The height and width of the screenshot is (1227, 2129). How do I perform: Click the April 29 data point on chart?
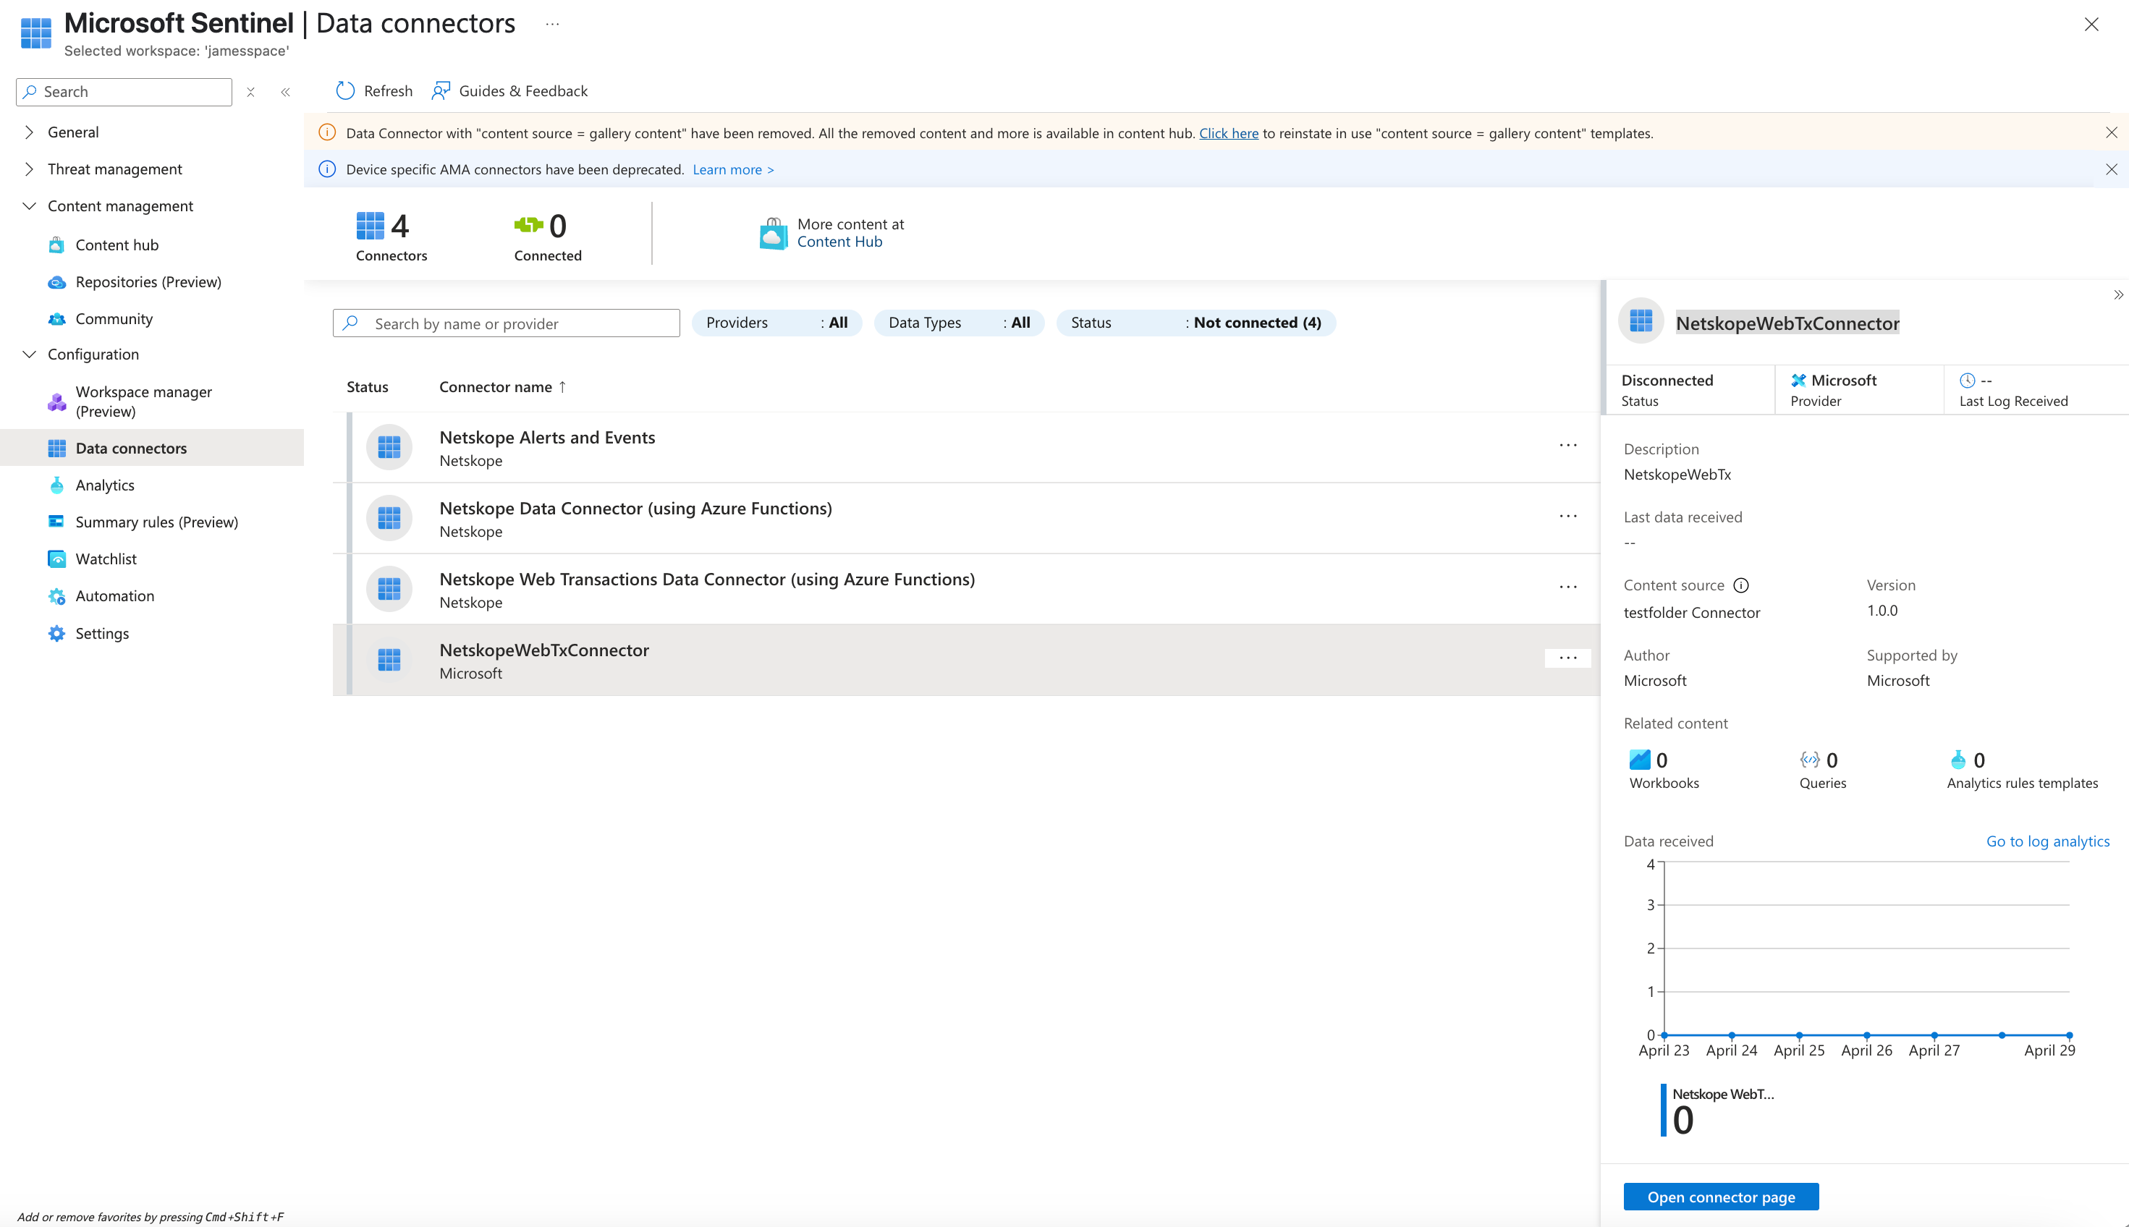point(2069,1035)
